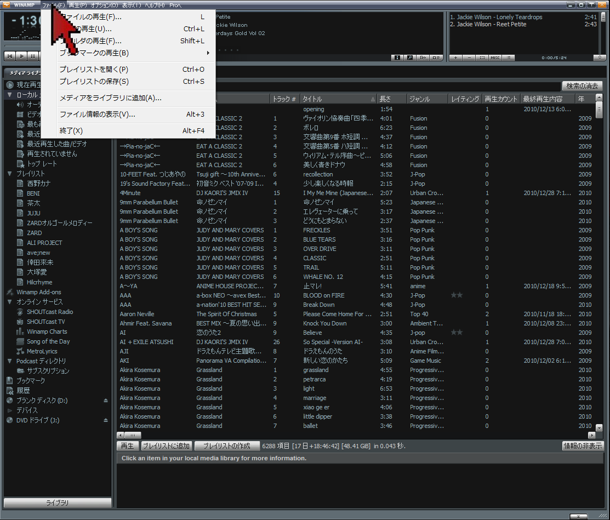The height and width of the screenshot is (520, 610).
Task: Sort by タイトル column header
Action: pyautogui.click(x=339, y=99)
